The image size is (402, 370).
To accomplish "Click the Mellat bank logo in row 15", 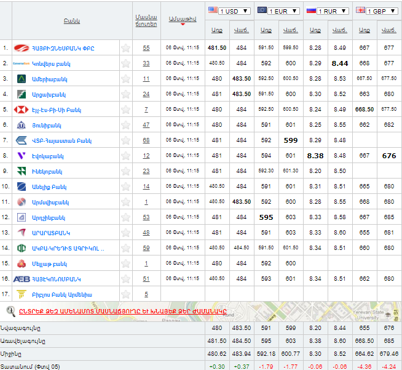I will click(x=21, y=263).
